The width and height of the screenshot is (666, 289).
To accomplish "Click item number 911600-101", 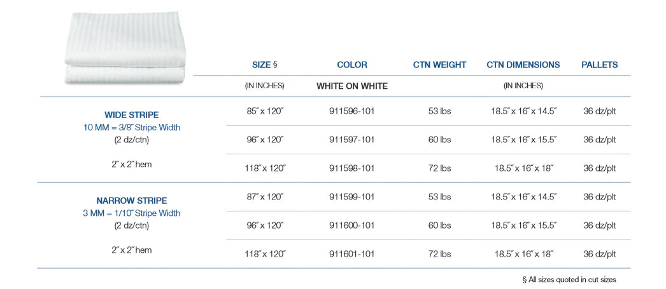I will pyautogui.click(x=352, y=225).
